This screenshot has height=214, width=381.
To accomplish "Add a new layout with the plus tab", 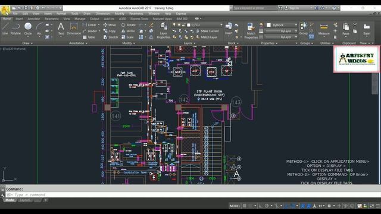I will click(45, 200).
